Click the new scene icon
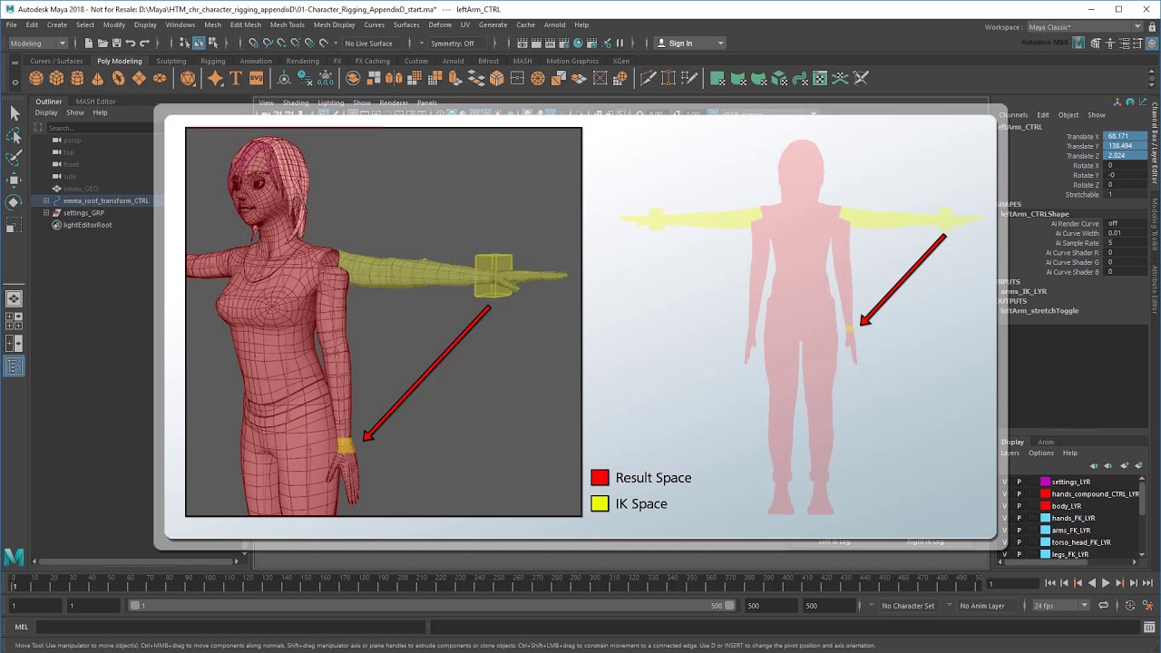This screenshot has width=1161, height=653. click(89, 43)
